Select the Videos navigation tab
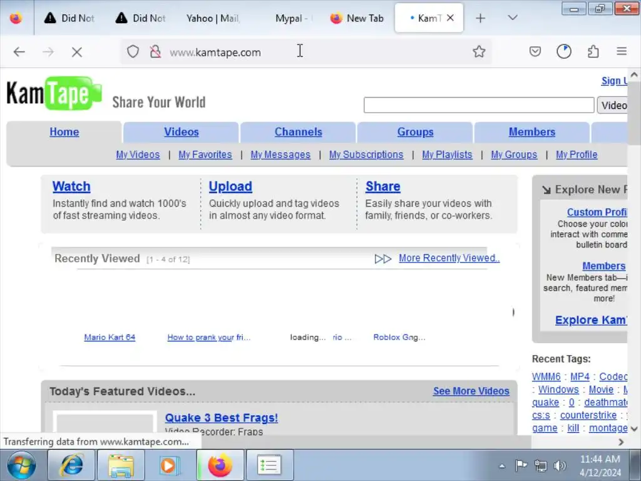The height and width of the screenshot is (481, 641). tap(182, 132)
